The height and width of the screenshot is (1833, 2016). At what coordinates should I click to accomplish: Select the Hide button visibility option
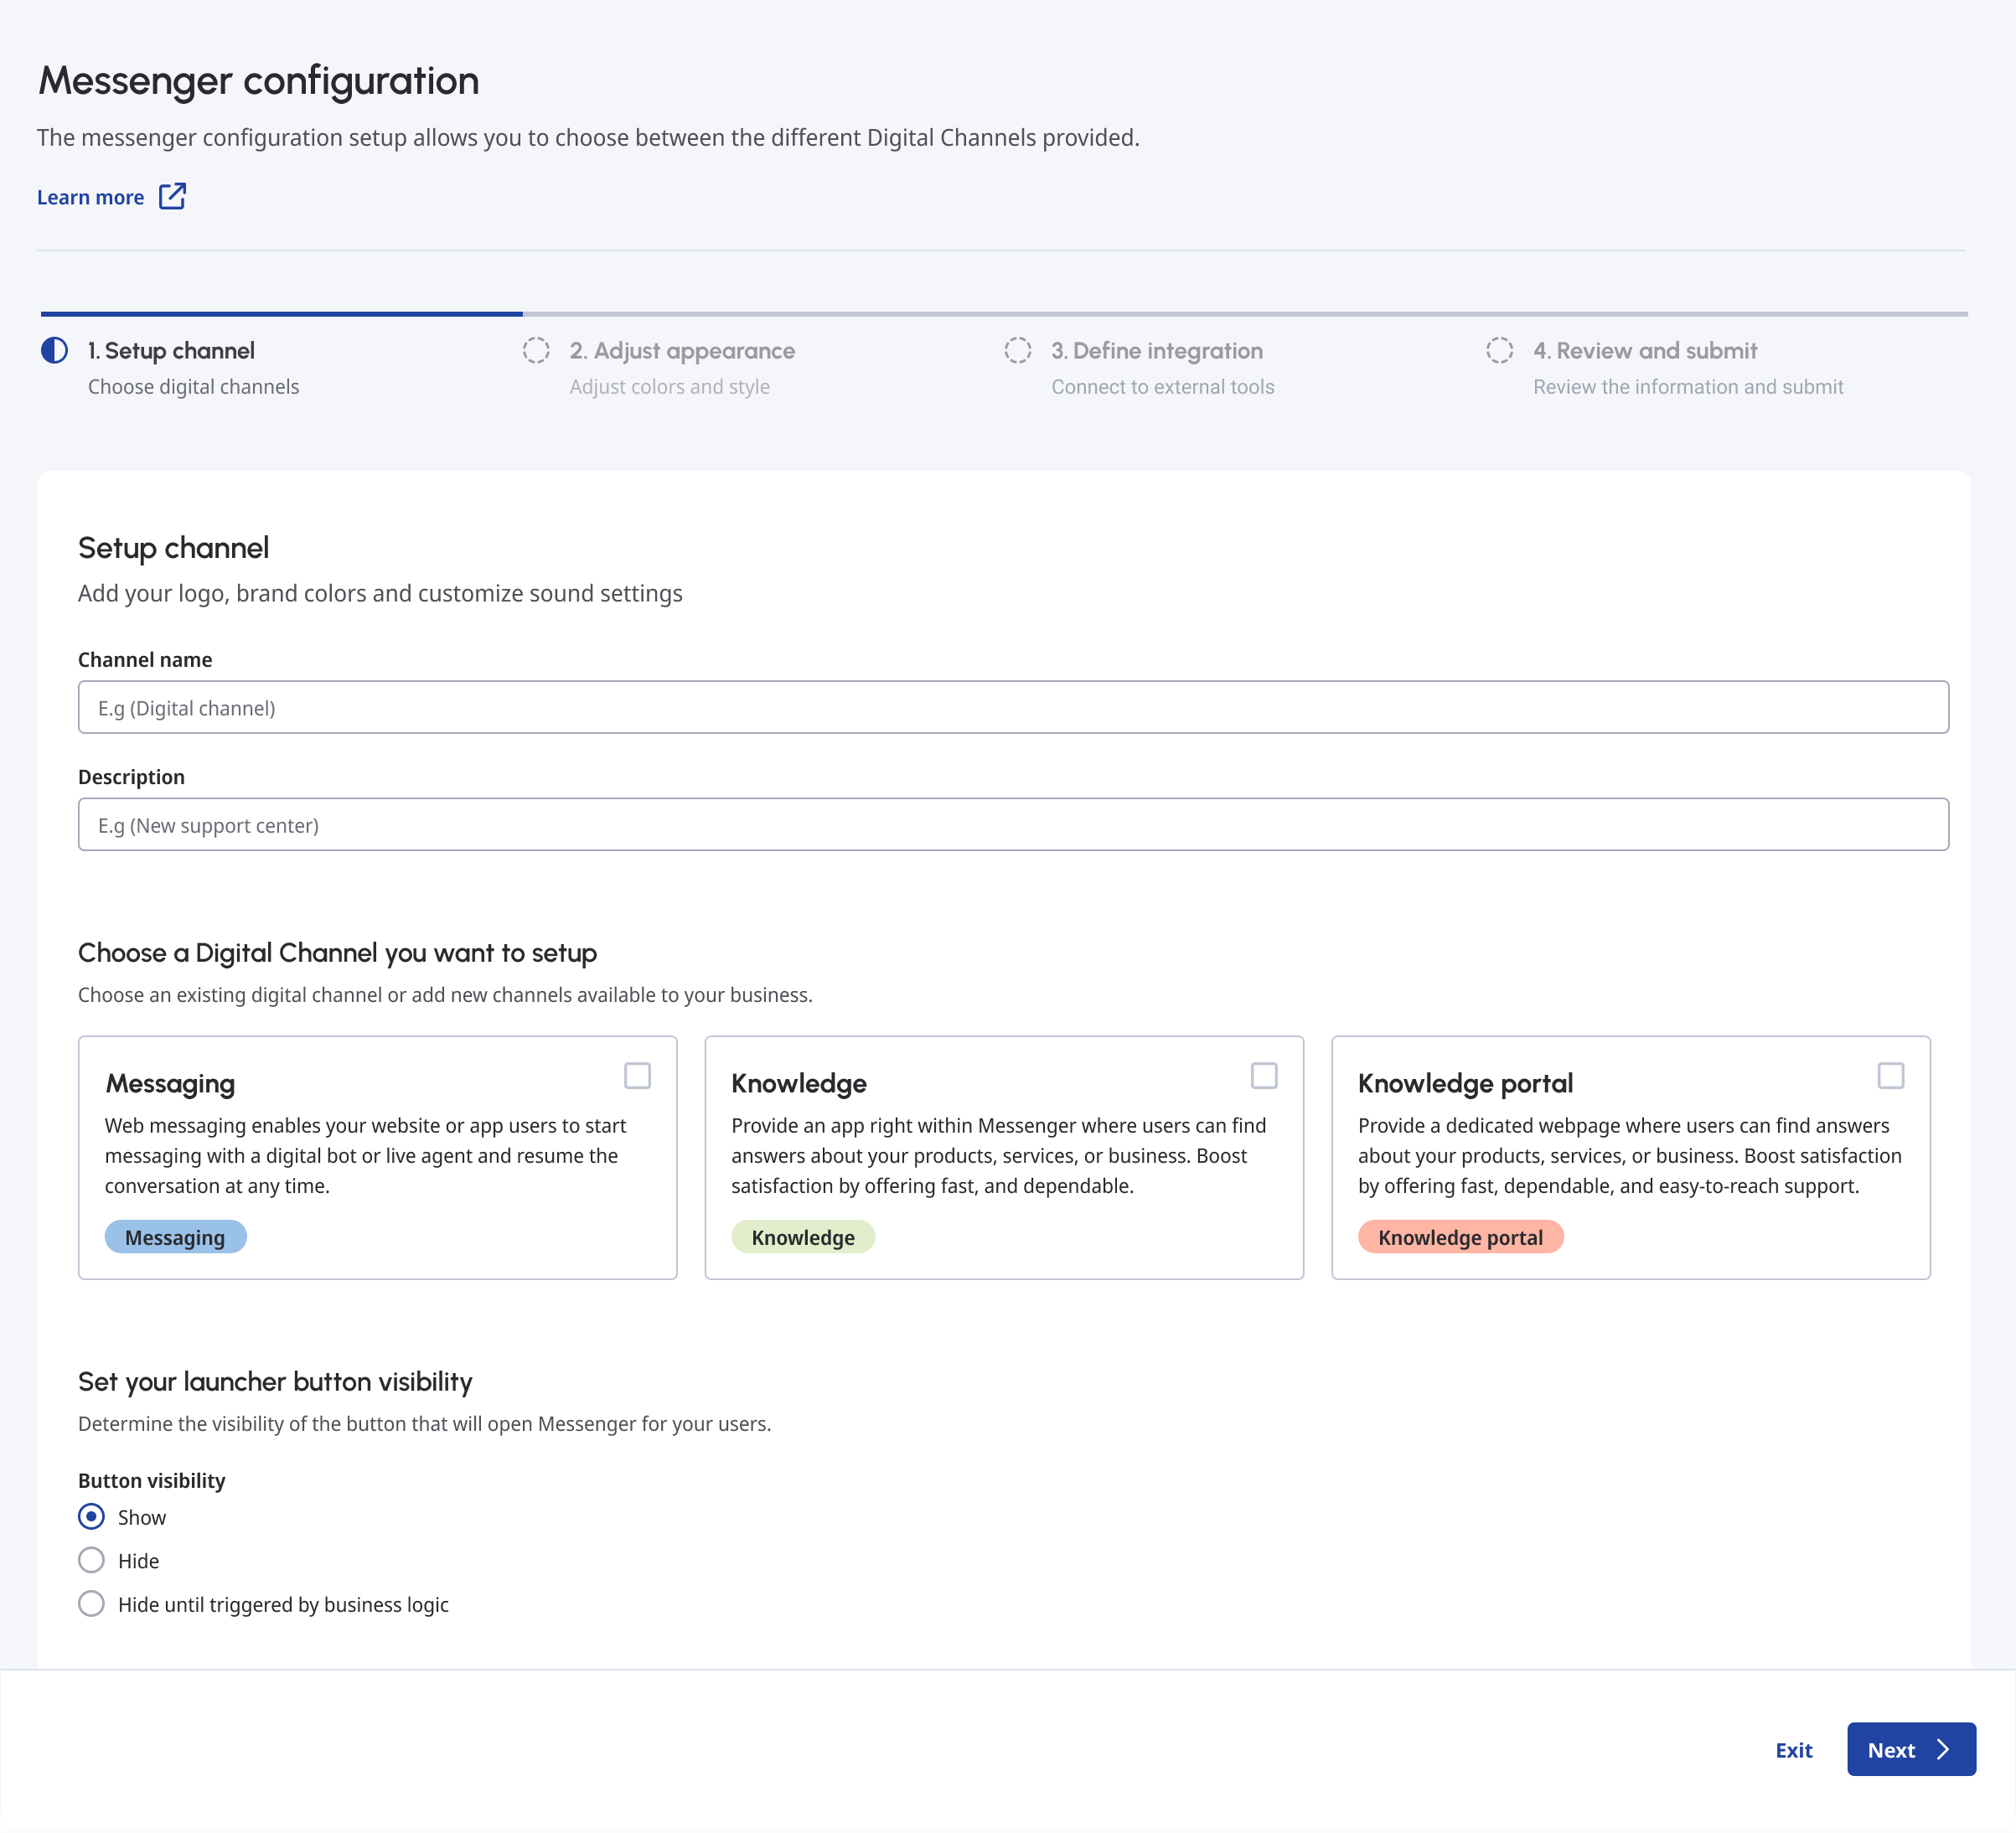tap(91, 1560)
